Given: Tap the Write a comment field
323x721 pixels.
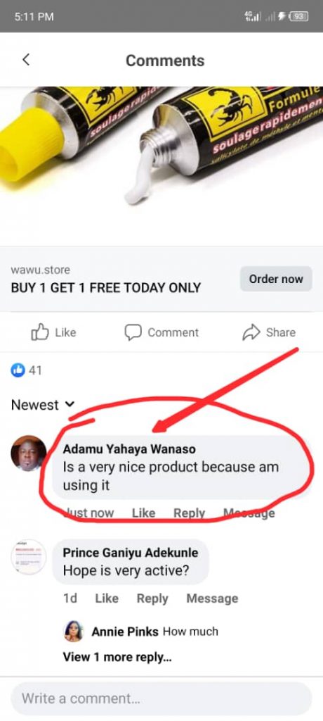Looking at the screenshot, I should click(161, 699).
